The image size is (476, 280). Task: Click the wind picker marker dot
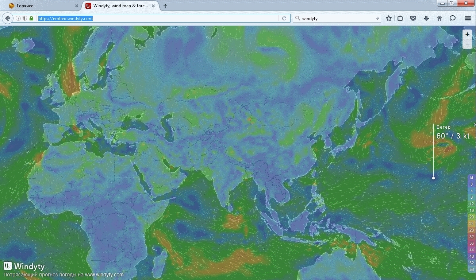point(434,178)
